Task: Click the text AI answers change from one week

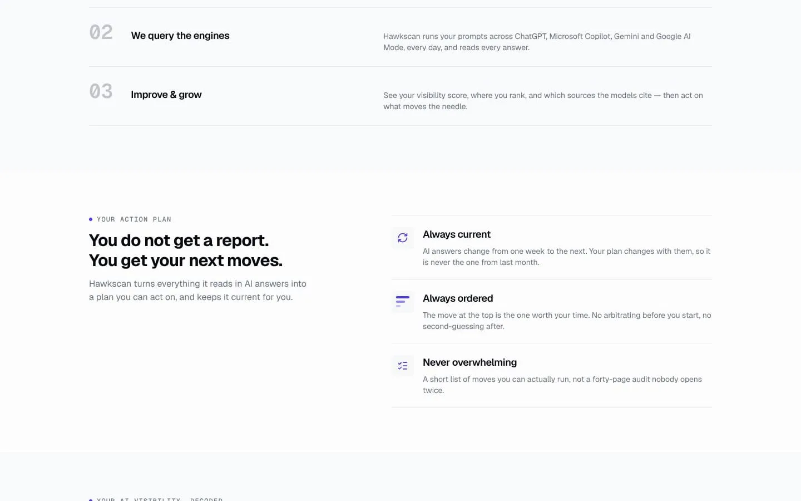Action: [566, 257]
